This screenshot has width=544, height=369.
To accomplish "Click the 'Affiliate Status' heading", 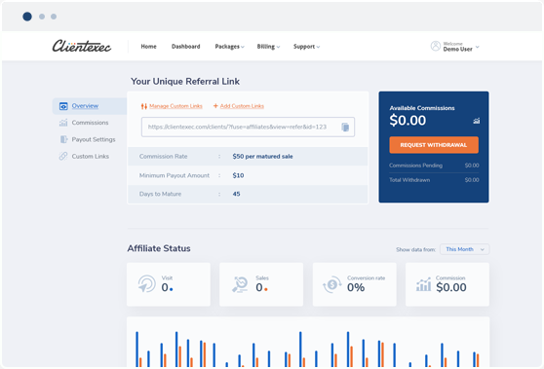I will [x=159, y=248].
